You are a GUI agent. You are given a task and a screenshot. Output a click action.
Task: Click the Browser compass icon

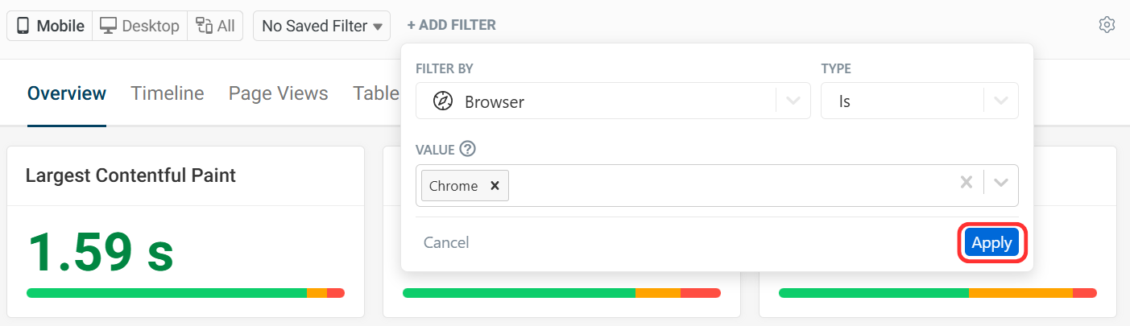[x=442, y=101]
